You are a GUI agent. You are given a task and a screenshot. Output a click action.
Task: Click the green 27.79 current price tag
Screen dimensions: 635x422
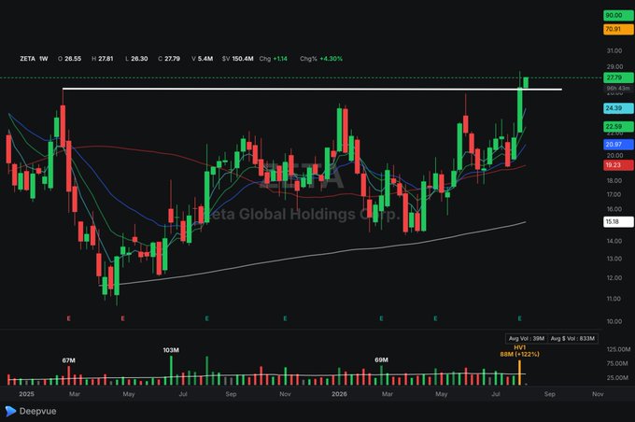click(x=618, y=77)
